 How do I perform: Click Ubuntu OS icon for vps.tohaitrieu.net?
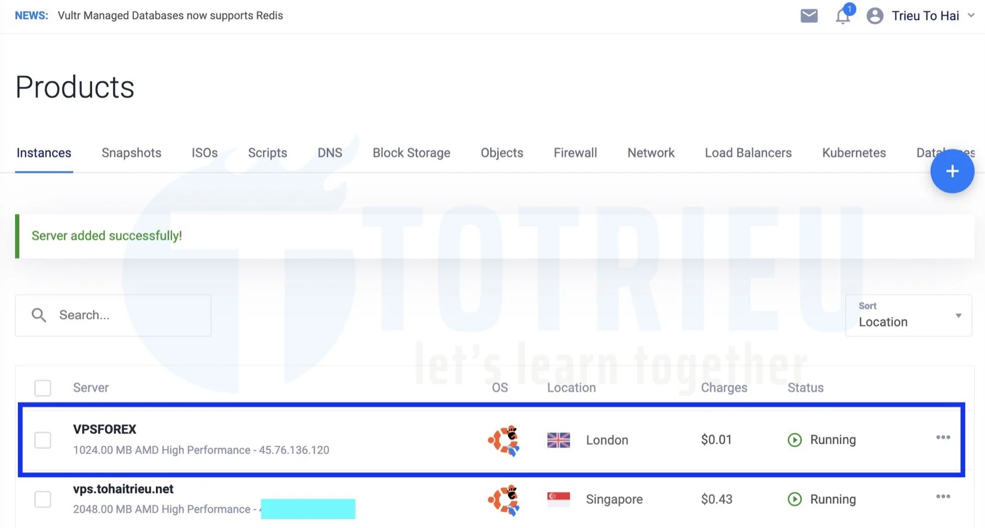[504, 500]
